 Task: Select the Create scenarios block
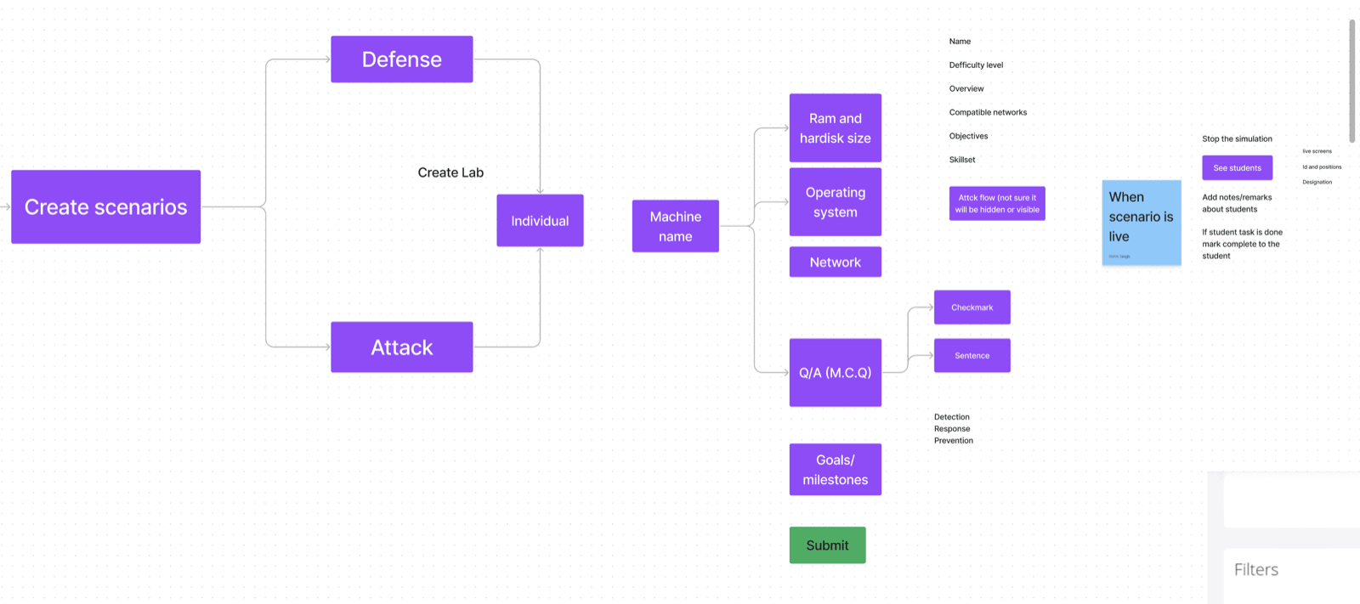click(x=105, y=206)
